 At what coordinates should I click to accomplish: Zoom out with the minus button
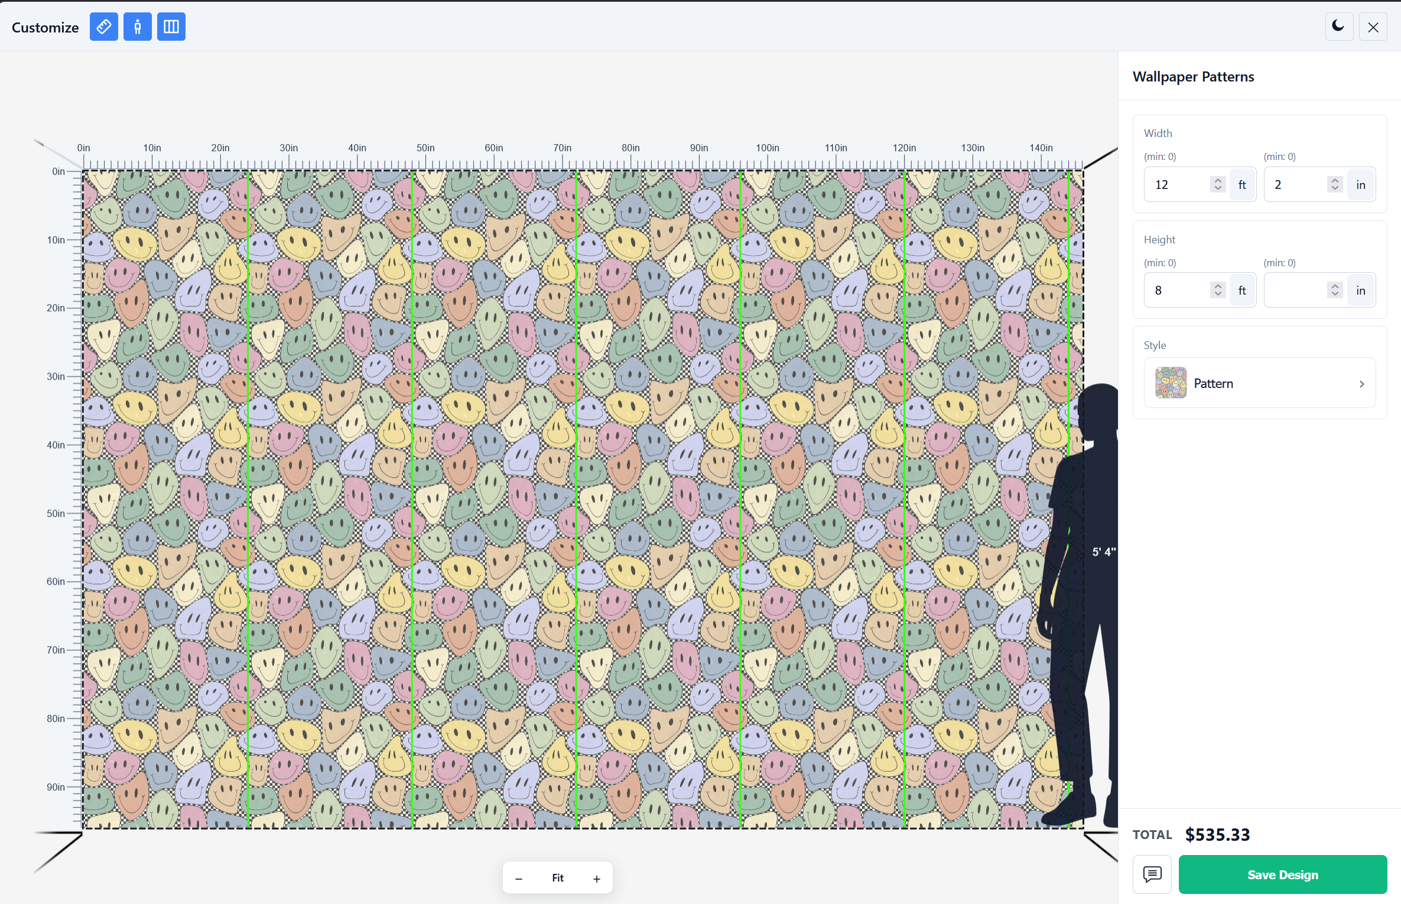coord(519,879)
